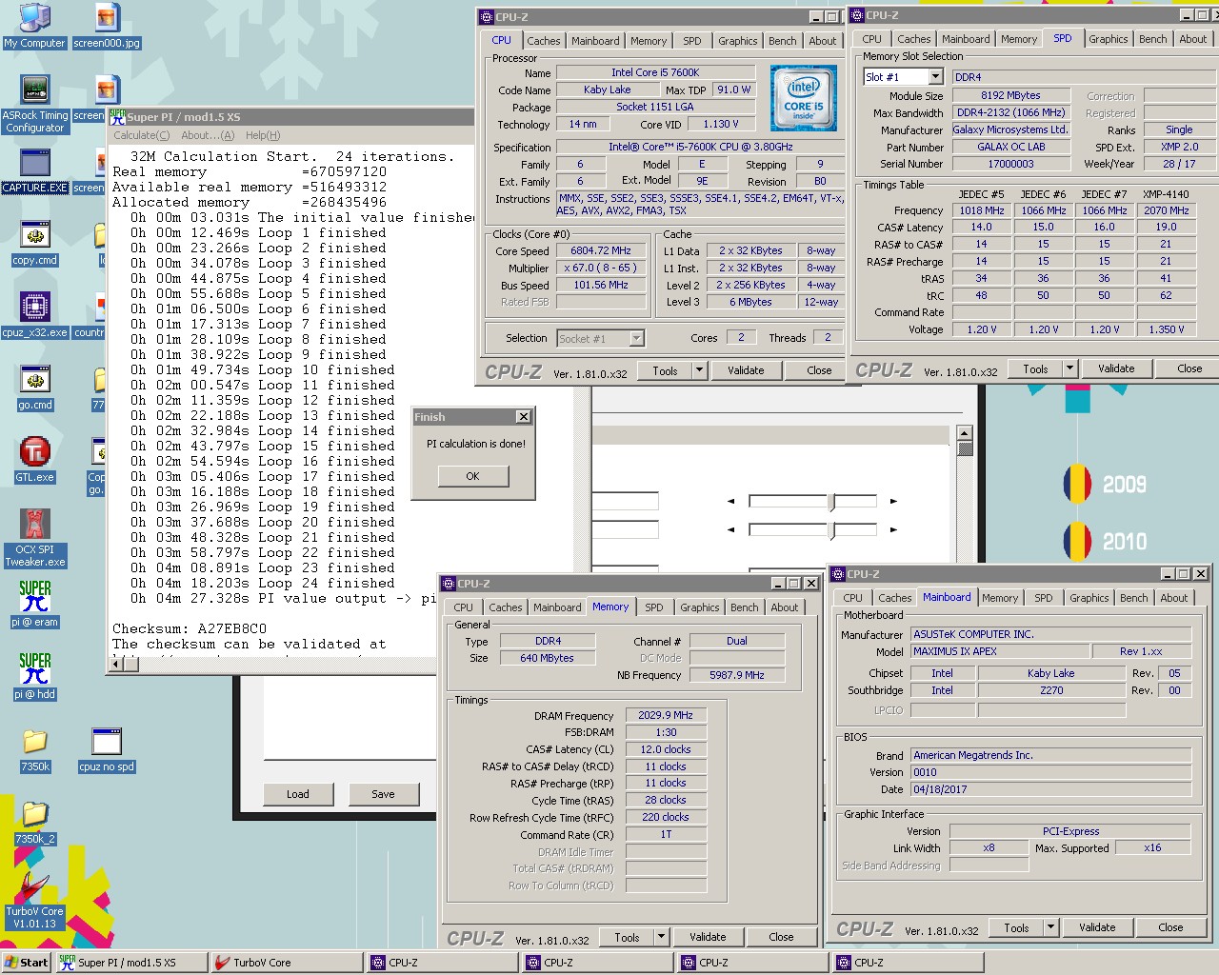Click the Checksum: A27EB8C0 line

pyautogui.click(x=190, y=628)
